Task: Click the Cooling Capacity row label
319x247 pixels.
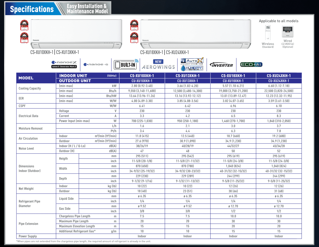Action: coord(30,88)
